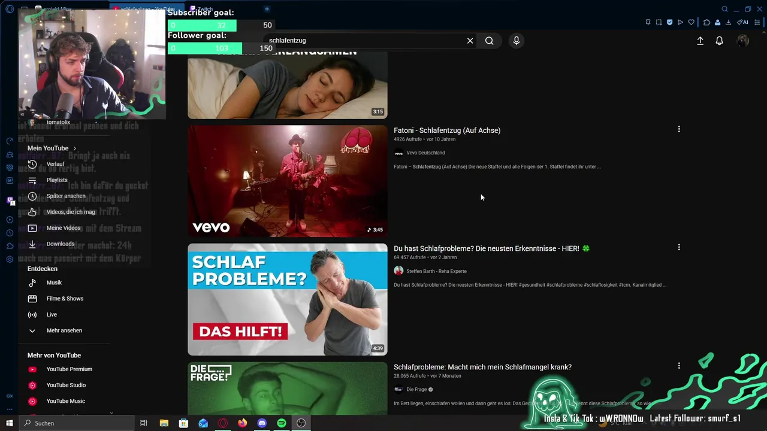Open Opera tab search magnifier in title bar
767x431 pixels.
click(724, 9)
